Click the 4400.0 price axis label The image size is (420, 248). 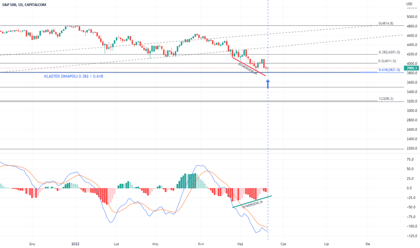tap(412, 45)
